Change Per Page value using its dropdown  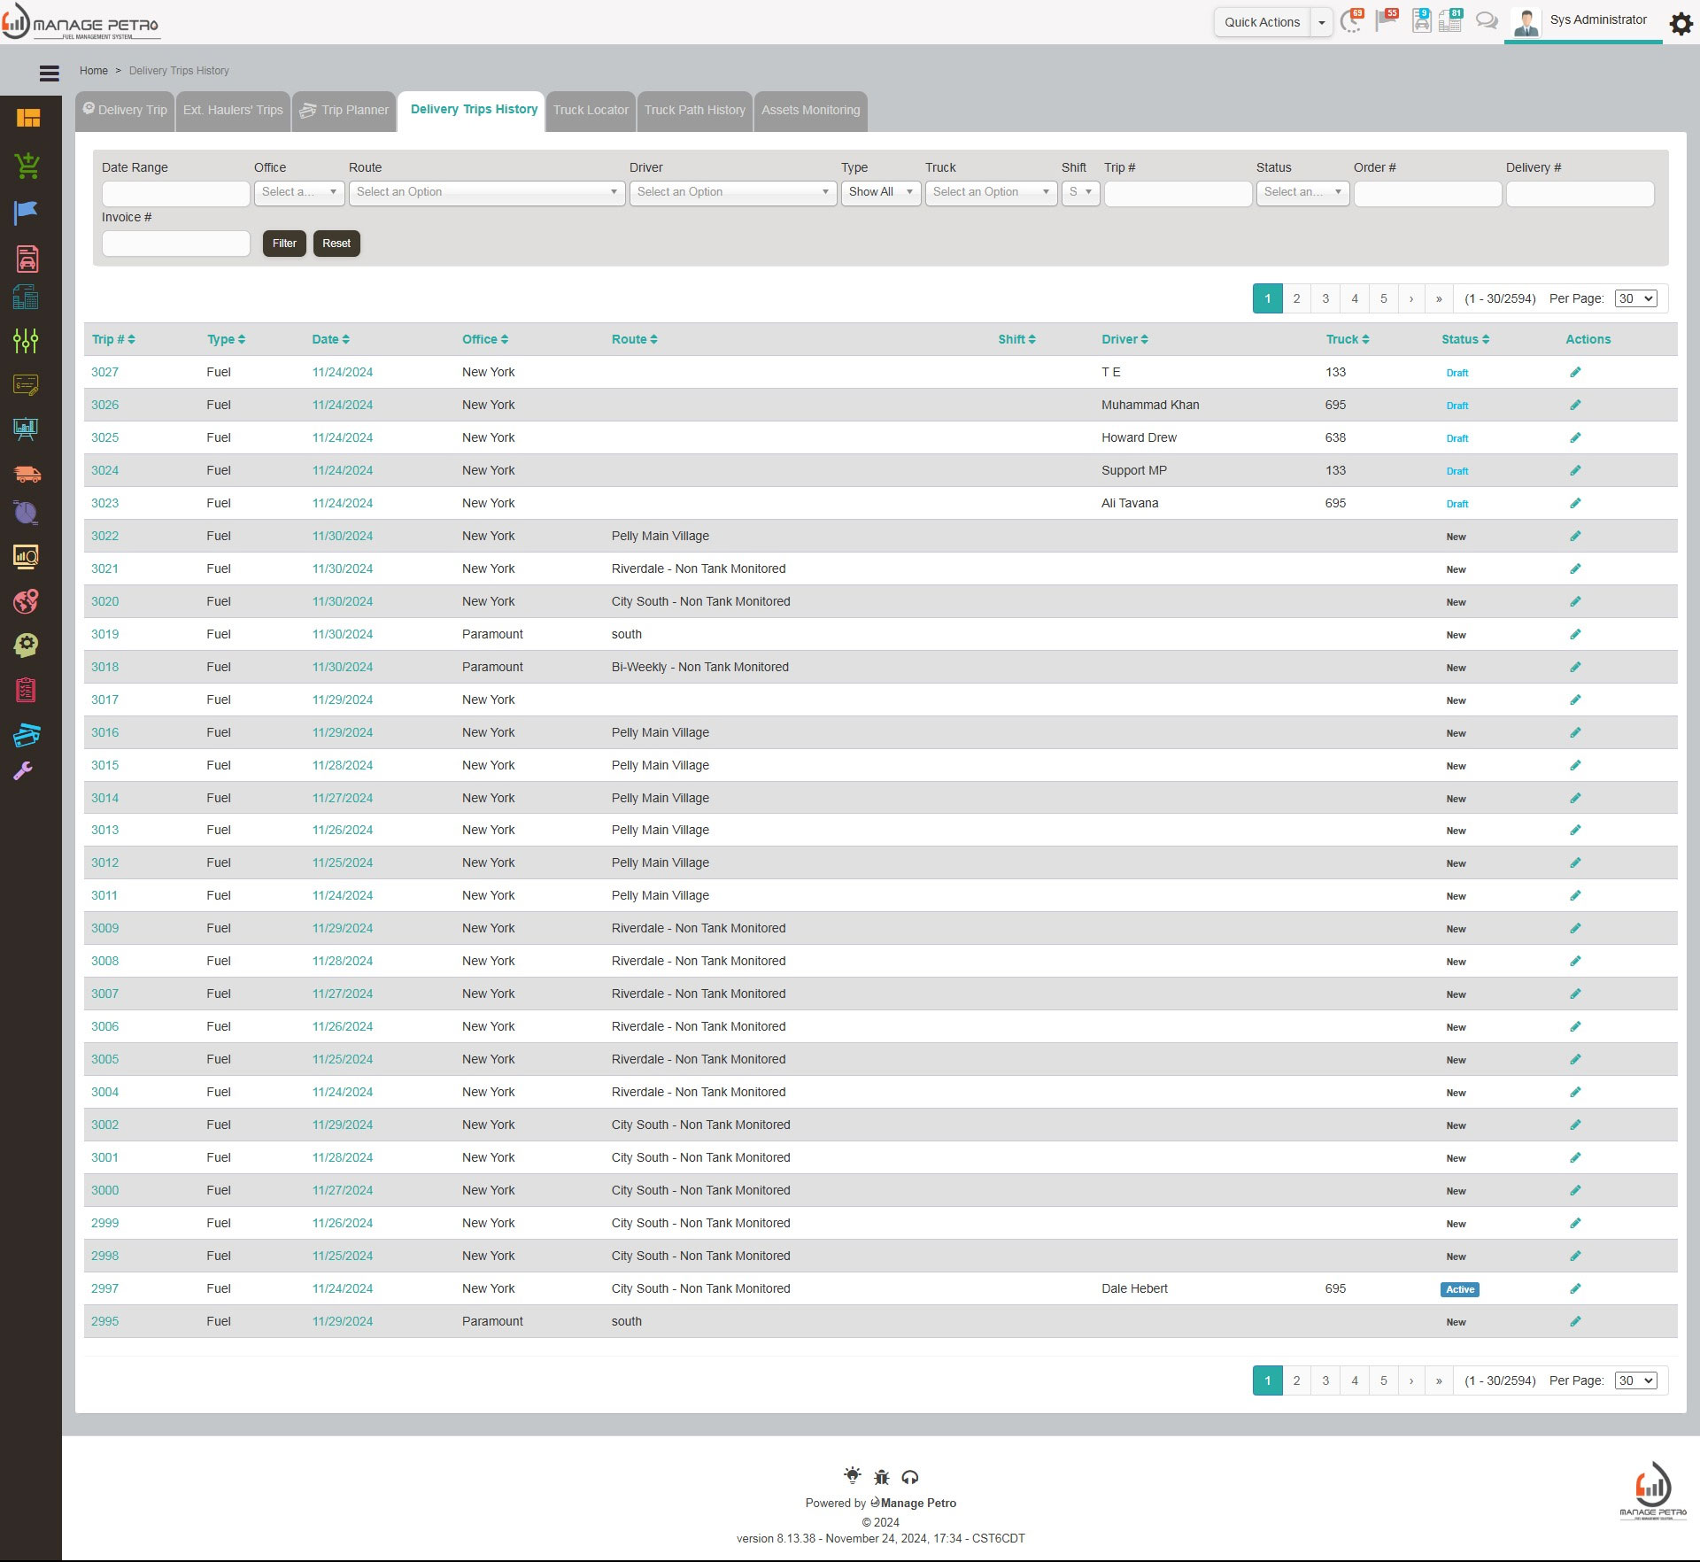coord(1635,298)
